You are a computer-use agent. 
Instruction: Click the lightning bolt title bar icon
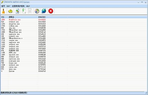point(2,2)
